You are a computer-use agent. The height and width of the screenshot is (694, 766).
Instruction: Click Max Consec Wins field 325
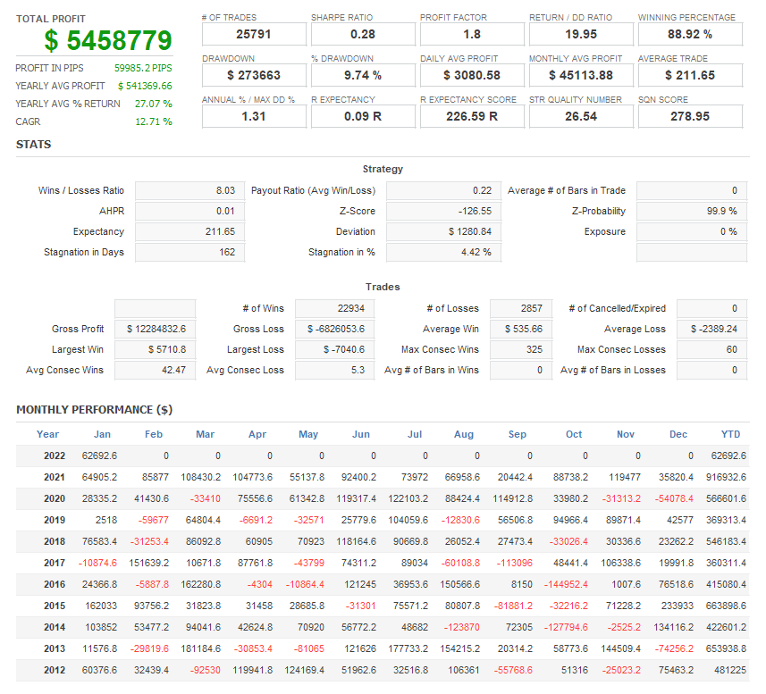click(x=521, y=349)
